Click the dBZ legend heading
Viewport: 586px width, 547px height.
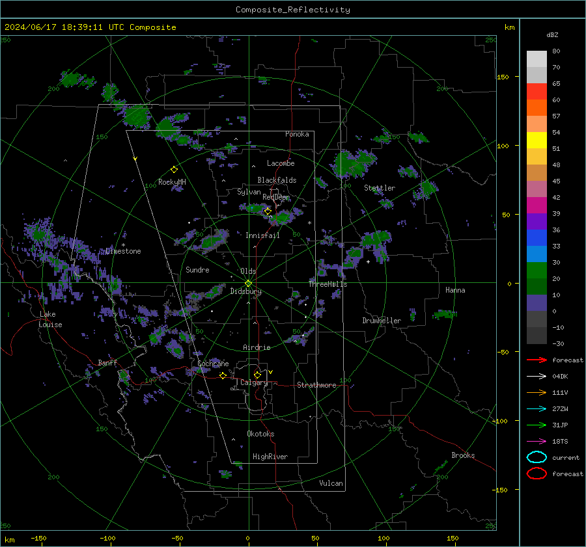[552, 34]
